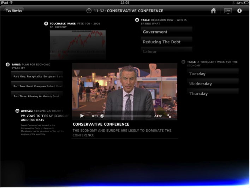The width and height of the screenshot is (250, 188).
Task: Tap the clock icon beside 11:32
Action: click(89, 11)
